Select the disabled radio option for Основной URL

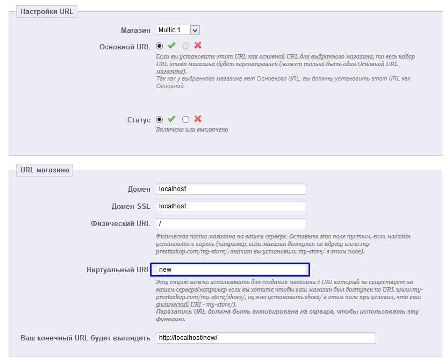(186, 46)
